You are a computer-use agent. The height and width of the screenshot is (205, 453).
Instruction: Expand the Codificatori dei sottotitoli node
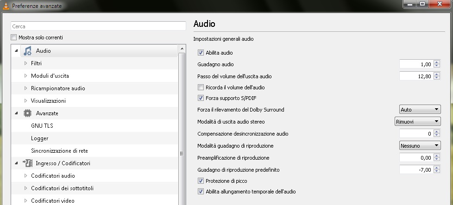tap(26, 188)
